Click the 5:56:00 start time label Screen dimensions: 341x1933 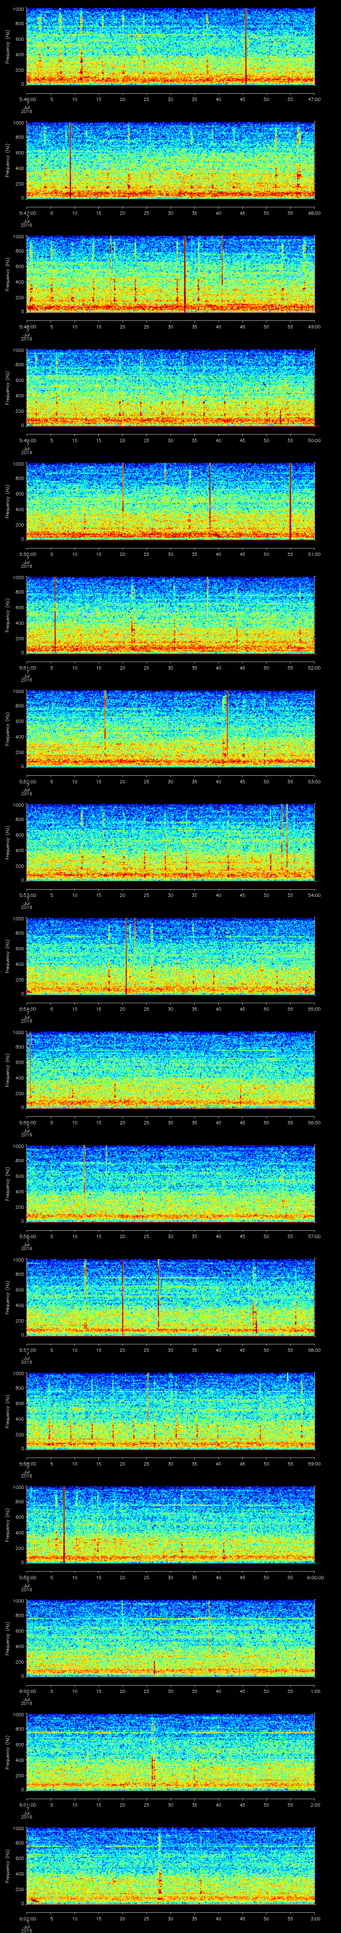(x=26, y=1236)
